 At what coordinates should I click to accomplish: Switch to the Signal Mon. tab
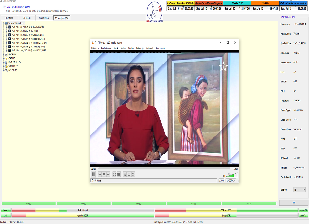(45, 18)
